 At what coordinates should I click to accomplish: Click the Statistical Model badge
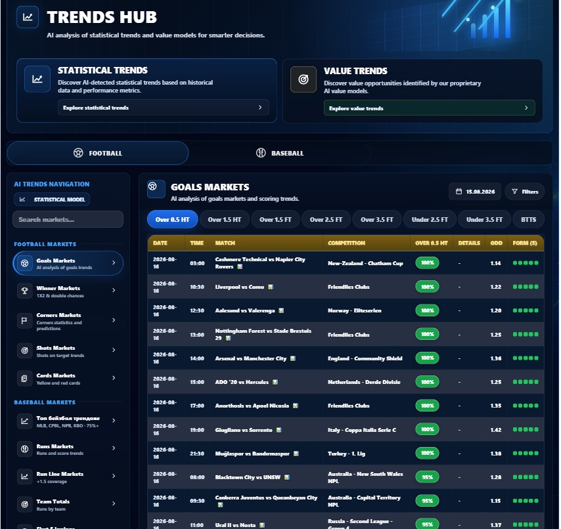52,200
